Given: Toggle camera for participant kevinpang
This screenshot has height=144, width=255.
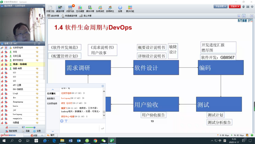Looking at the screenshot, I should 6,114.
